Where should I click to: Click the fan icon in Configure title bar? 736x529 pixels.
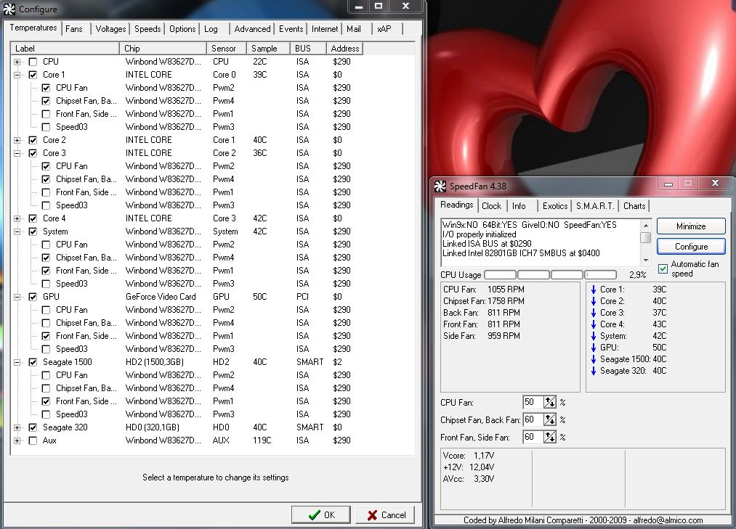[10, 9]
